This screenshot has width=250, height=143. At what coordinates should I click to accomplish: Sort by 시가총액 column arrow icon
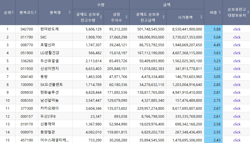201,17
